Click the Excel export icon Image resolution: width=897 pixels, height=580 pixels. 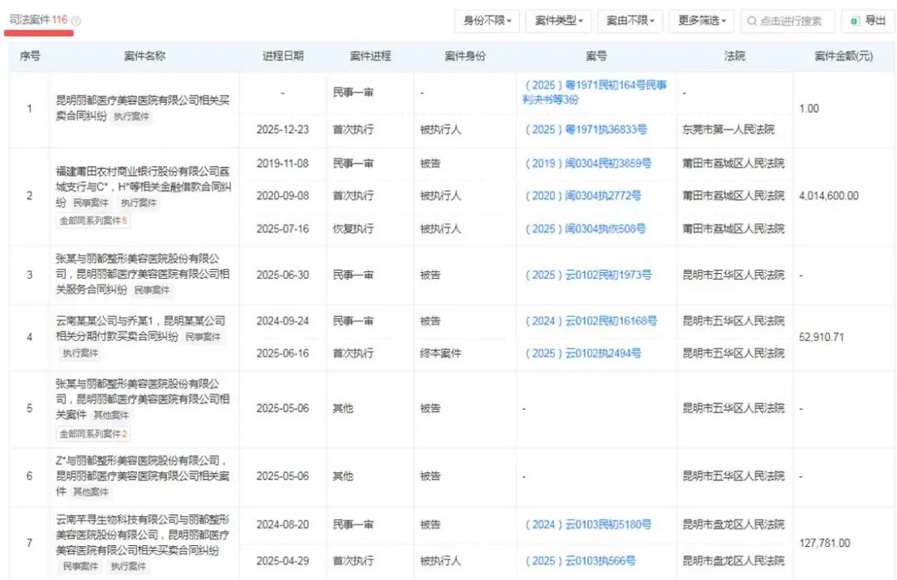(855, 21)
